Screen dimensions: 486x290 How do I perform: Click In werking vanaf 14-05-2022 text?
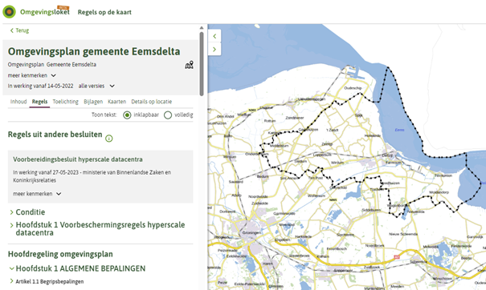(40, 86)
